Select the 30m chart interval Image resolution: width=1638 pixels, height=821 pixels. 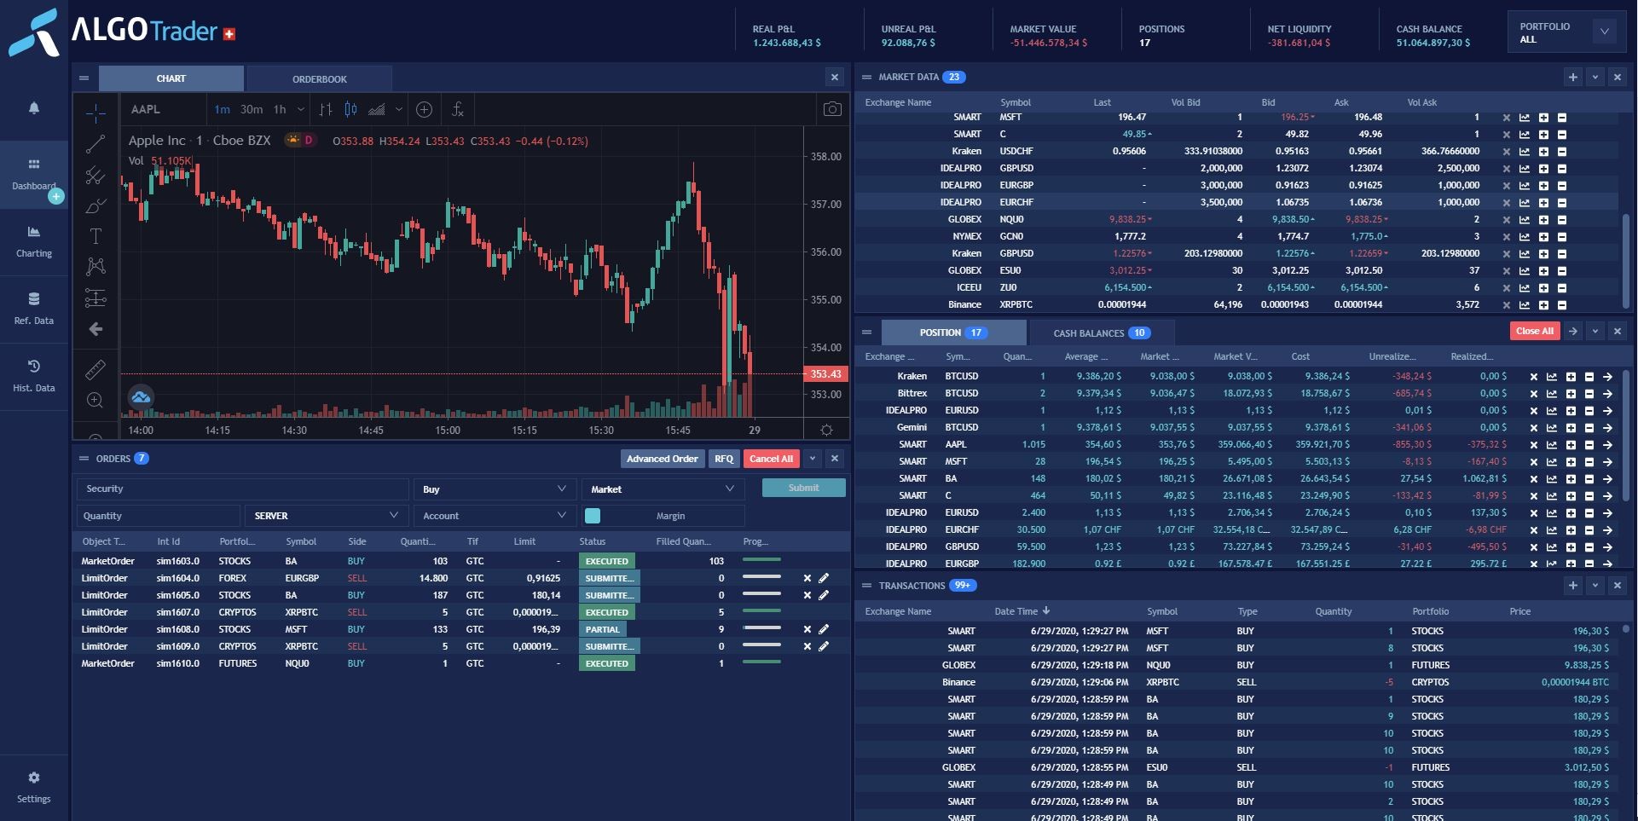coord(252,109)
